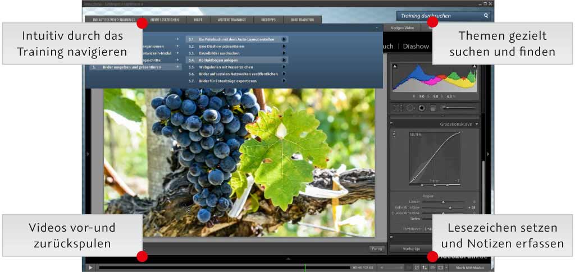Collapse the content menu with the small arrow
Viewport: 575px width, 272px height.
[377, 27]
